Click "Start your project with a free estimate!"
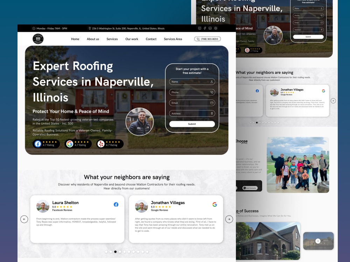350x262 pixels. coord(192,71)
